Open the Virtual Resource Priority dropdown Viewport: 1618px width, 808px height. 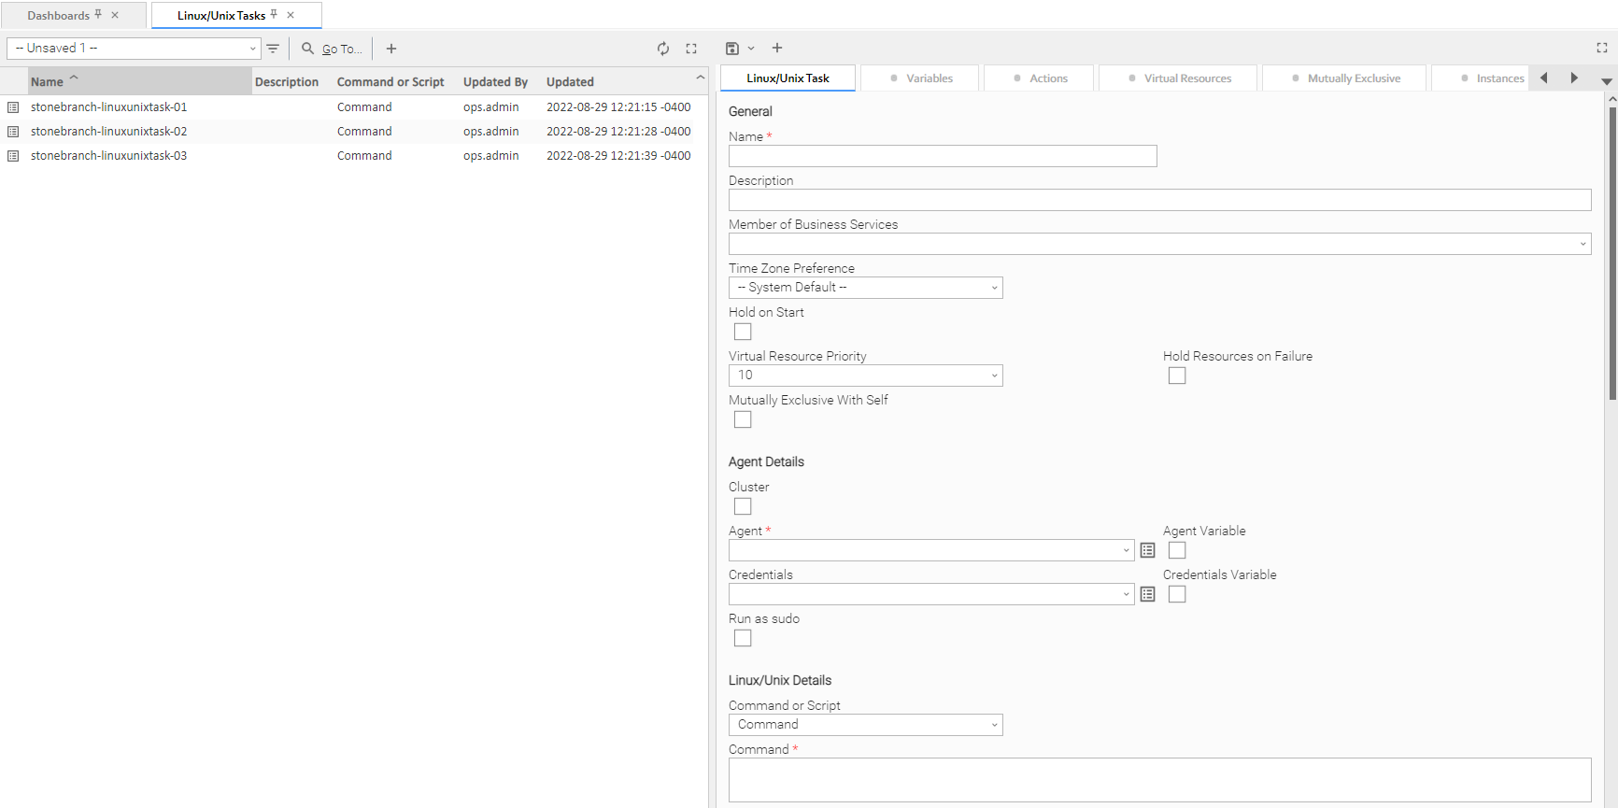click(865, 376)
